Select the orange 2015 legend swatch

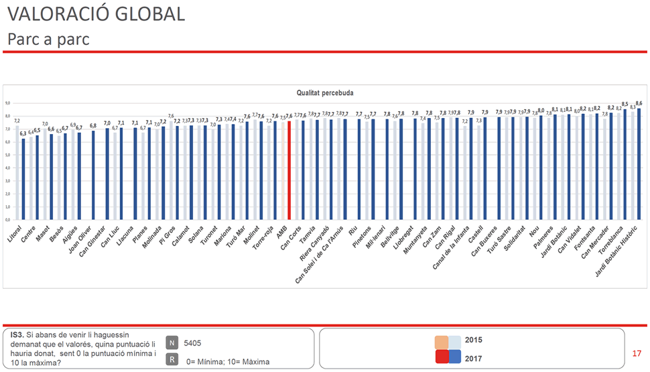442,341
